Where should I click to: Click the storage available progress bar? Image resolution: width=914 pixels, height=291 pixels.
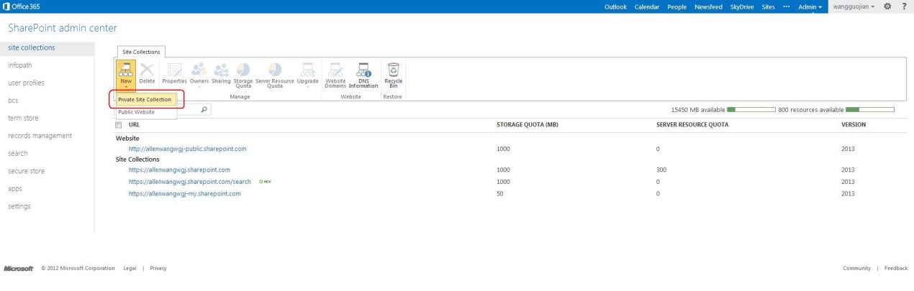[x=751, y=110]
